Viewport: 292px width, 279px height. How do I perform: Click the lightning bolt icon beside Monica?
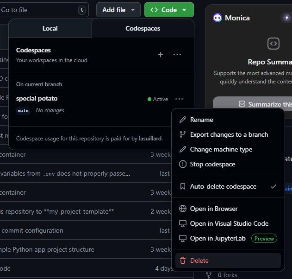286,18
